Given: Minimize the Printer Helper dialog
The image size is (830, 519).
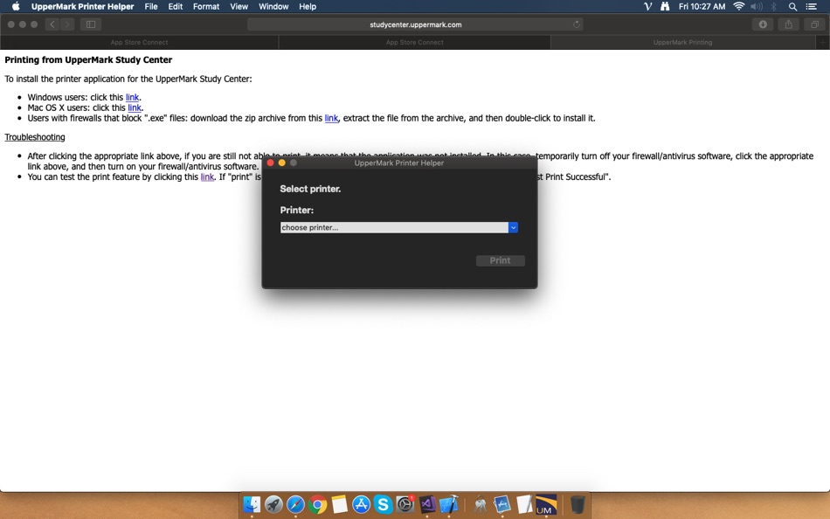Looking at the screenshot, I should coord(282,163).
